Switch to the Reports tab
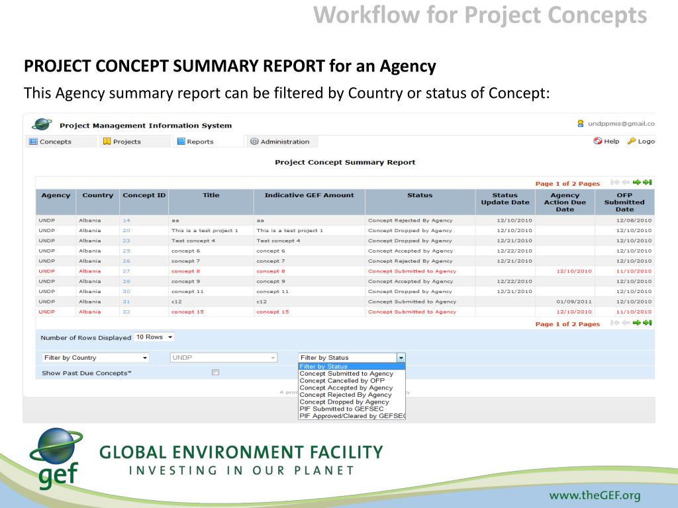Image resolution: width=678 pixels, height=508 pixels. [x=209, y=142]
